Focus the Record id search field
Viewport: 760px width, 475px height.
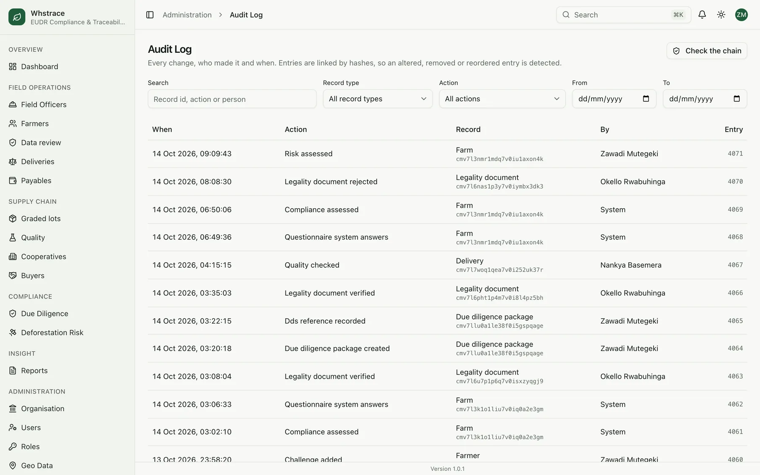coord(232,99)
